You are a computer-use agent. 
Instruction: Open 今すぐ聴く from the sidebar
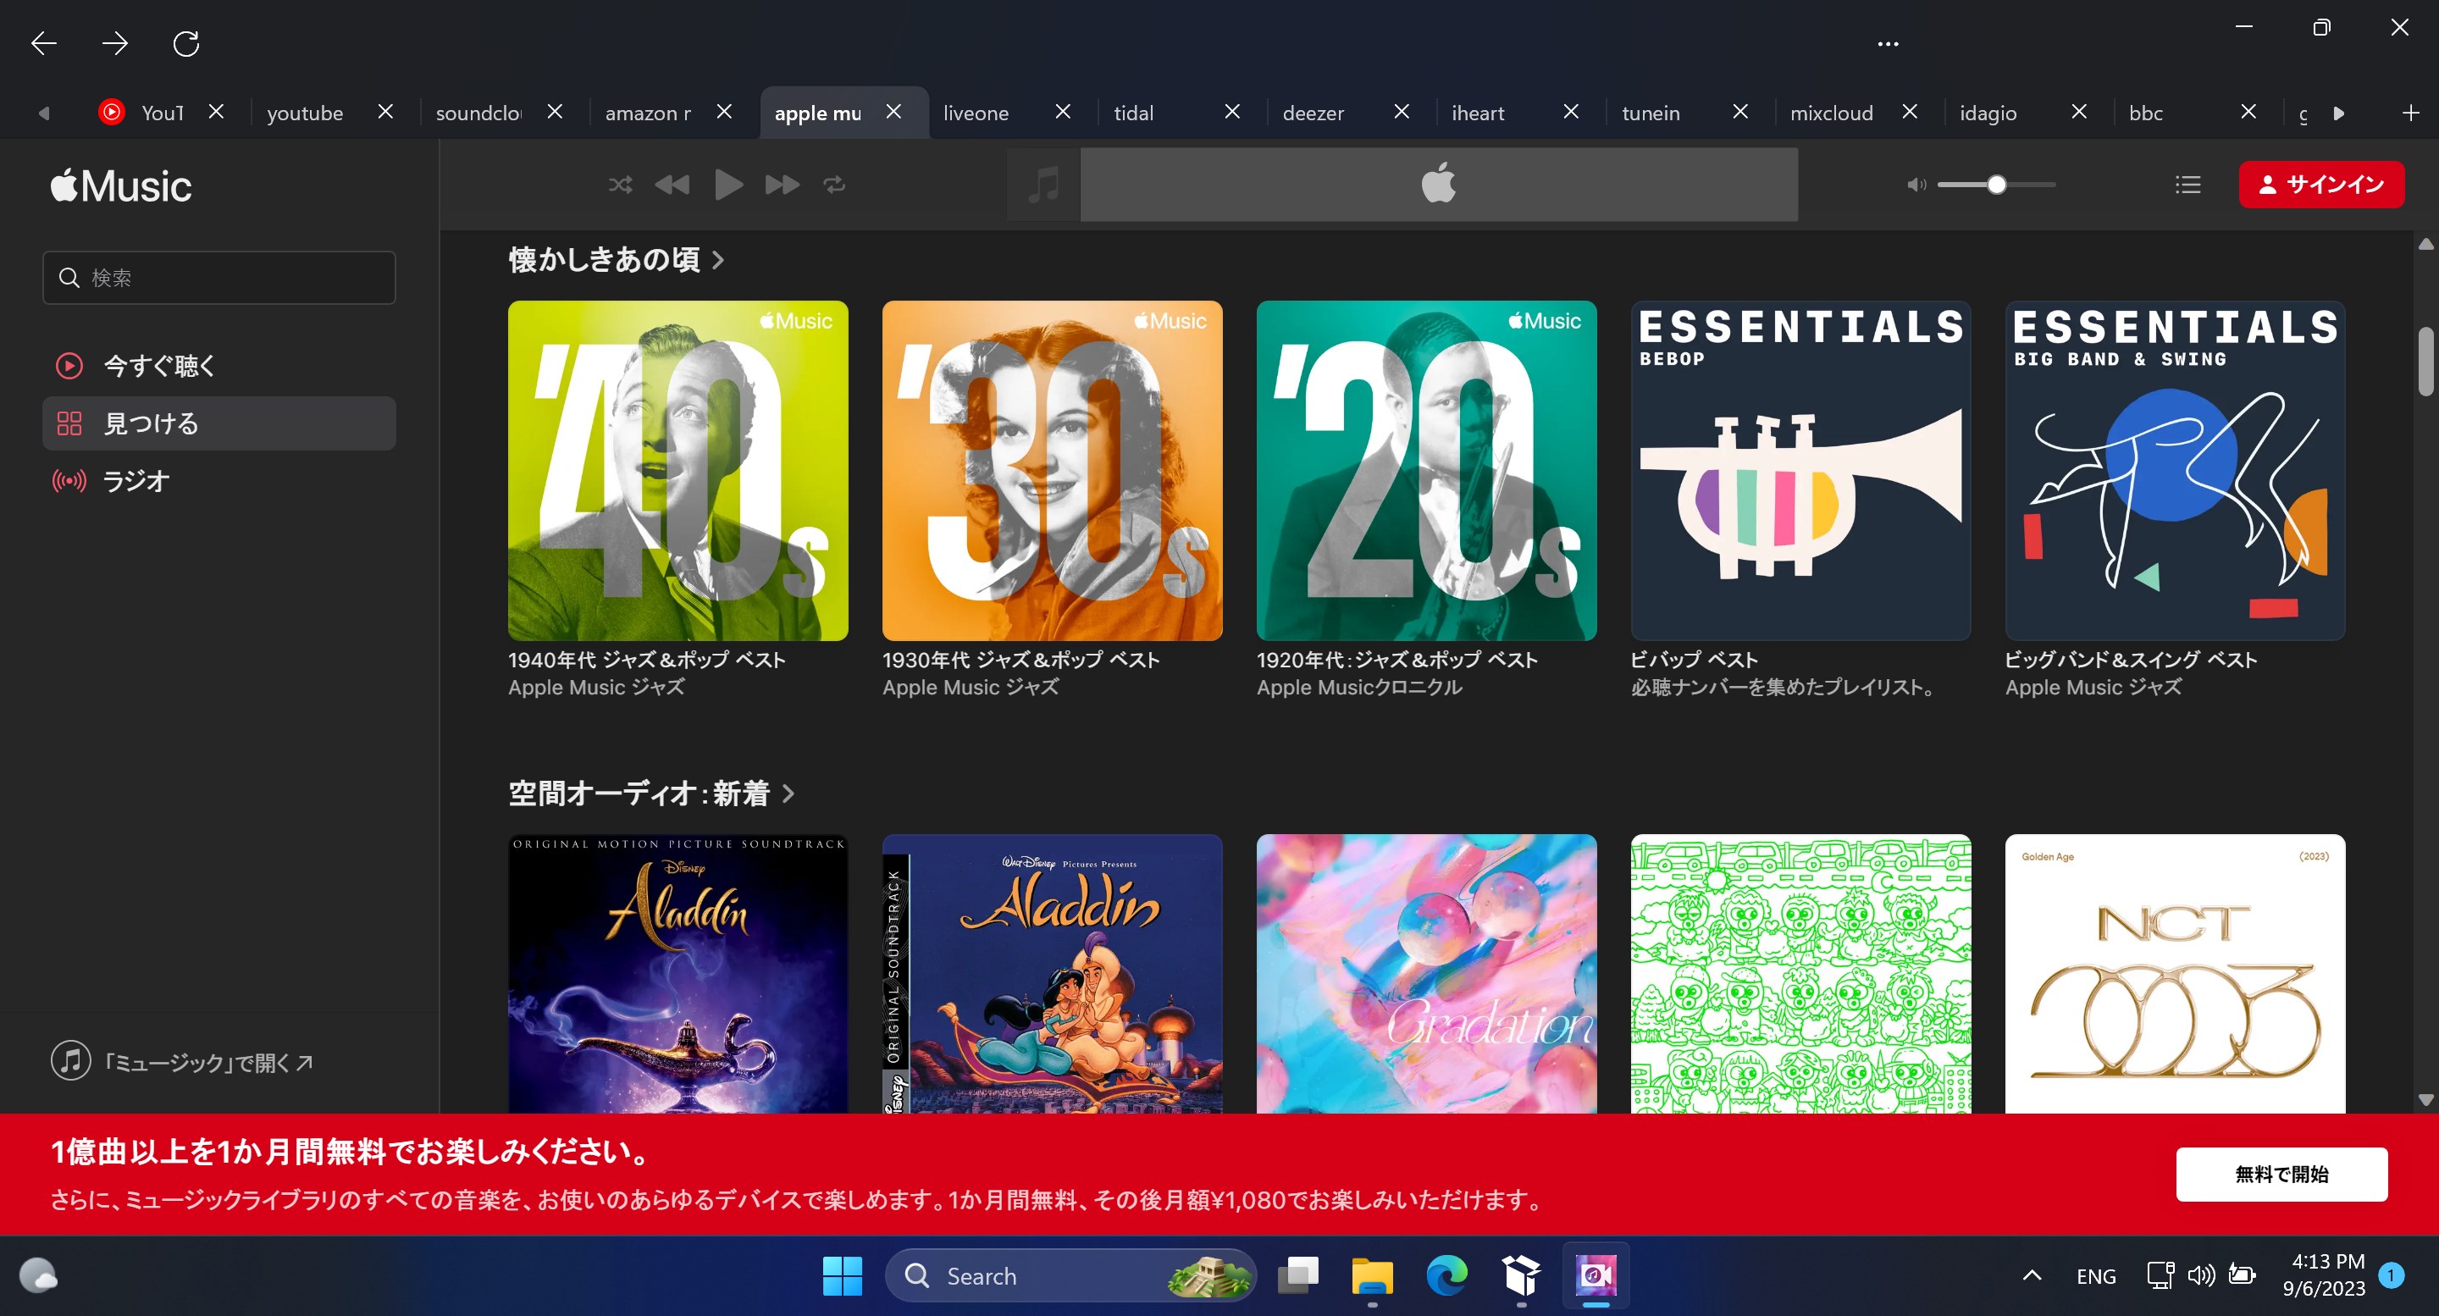click(x=159, y=366)
